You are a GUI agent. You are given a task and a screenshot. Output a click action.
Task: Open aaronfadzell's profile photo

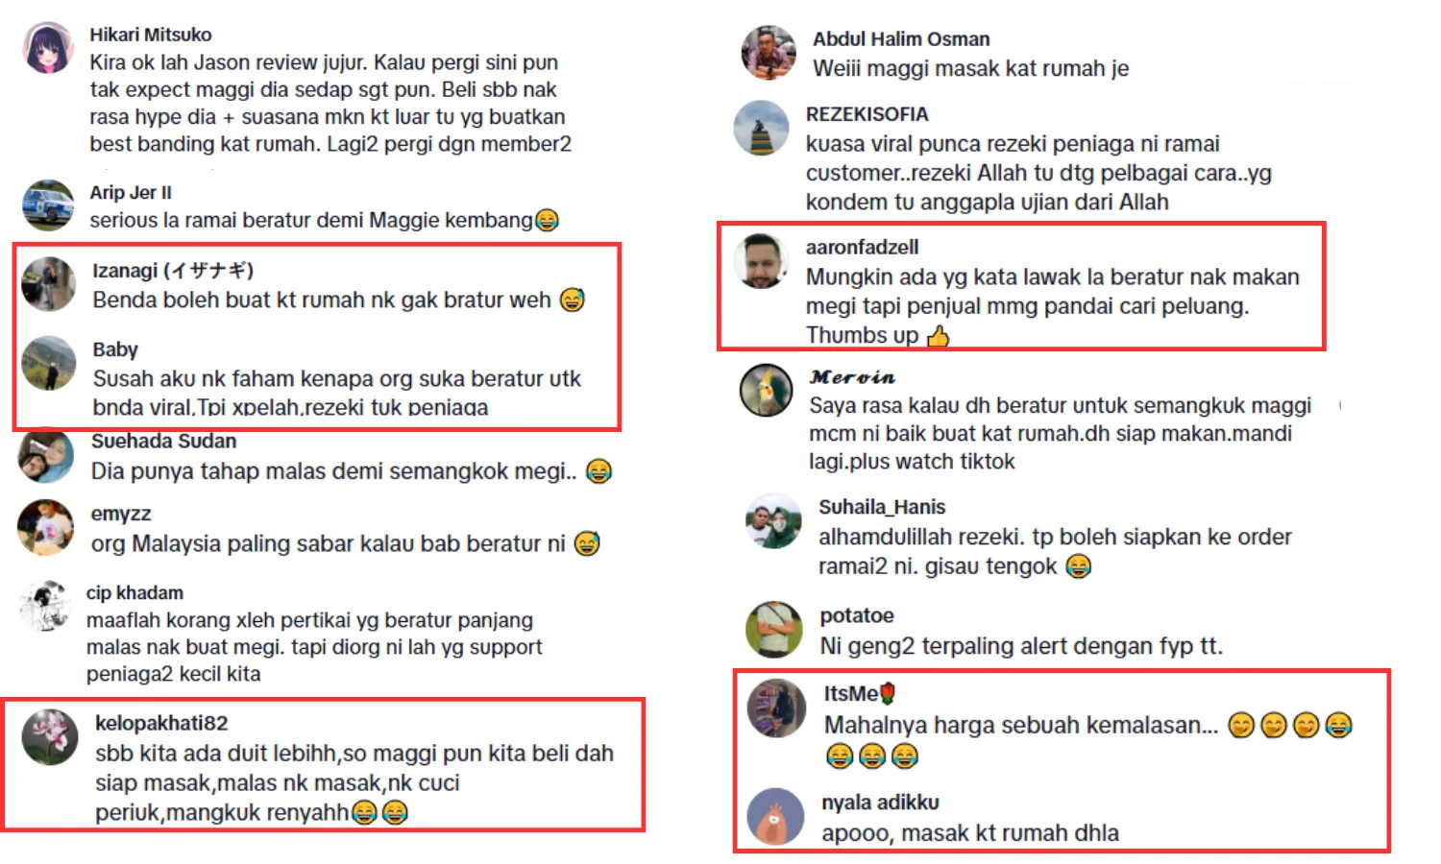[761, 261]
